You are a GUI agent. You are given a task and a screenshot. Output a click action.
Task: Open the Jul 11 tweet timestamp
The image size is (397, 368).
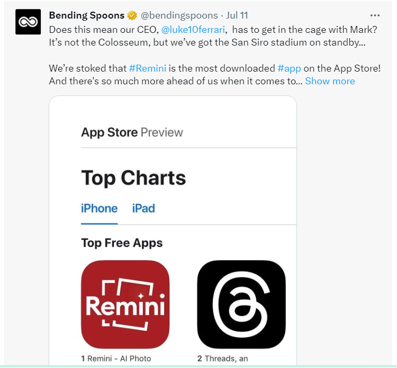coord(237,15)
